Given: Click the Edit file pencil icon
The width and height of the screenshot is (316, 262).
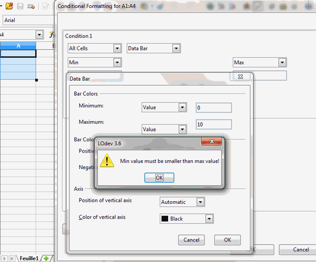Looking at the screenshot, I should point(47,6).
